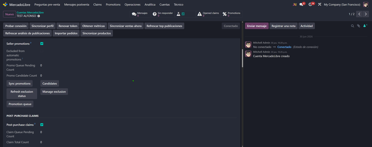Click Sincronizar perfil button

point(43,26)
